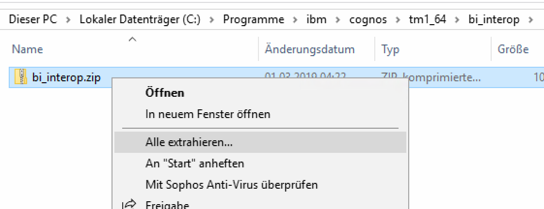Image resolution: width=544 pixels, height=209 pixels.
Task: Pin with An "Start" anheften
Action: [194, 164]
